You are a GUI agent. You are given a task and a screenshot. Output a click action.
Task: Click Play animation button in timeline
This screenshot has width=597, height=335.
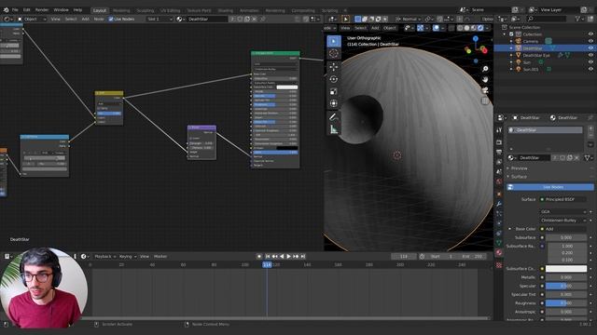288,257
